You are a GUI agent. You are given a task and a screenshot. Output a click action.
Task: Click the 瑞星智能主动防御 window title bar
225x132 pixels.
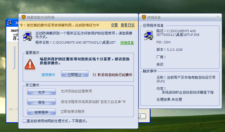(78, 17)
